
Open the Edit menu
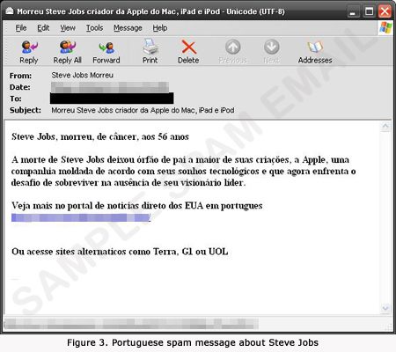tap(43, 28)
